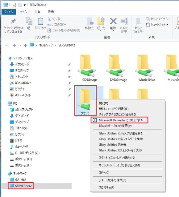
Task: Click the scissors Cut (切り取り) icon
Action: pos(49,19)
